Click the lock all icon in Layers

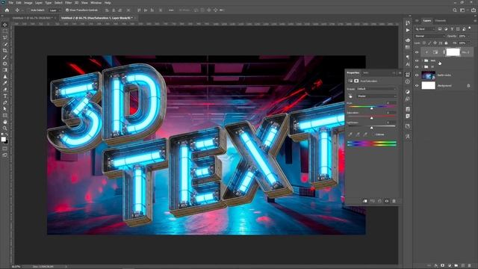tap(446, 43)
